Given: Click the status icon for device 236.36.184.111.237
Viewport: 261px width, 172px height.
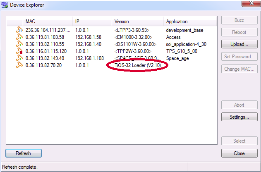Looking at the screenshot, I should click(x=19, y=30).
